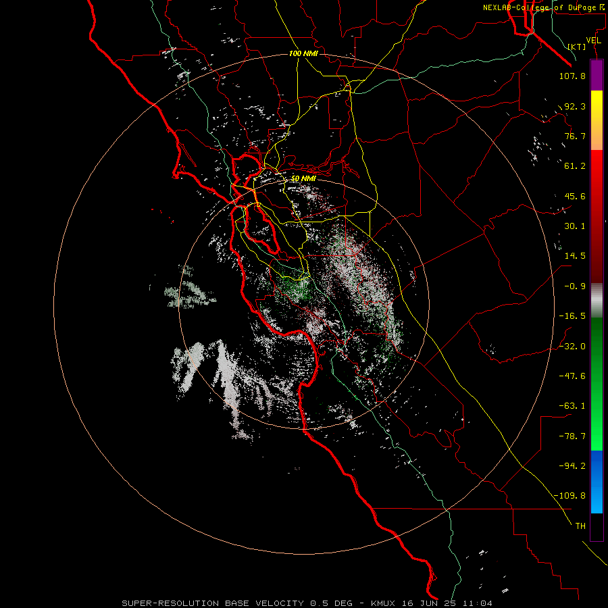Click the -0.9 velocity scale value
The height and width of the screenshot is (608, 608).
pos(575,286)
